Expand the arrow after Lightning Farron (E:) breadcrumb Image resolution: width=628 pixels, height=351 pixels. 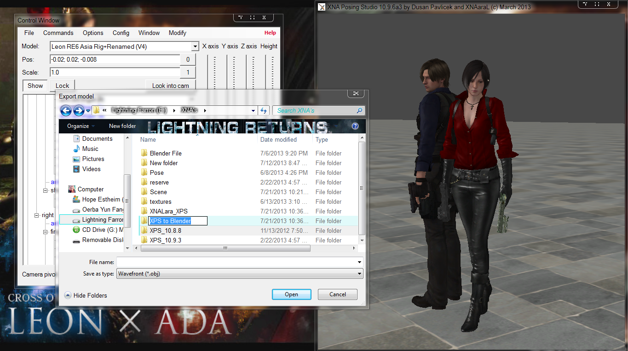point(174,110)
